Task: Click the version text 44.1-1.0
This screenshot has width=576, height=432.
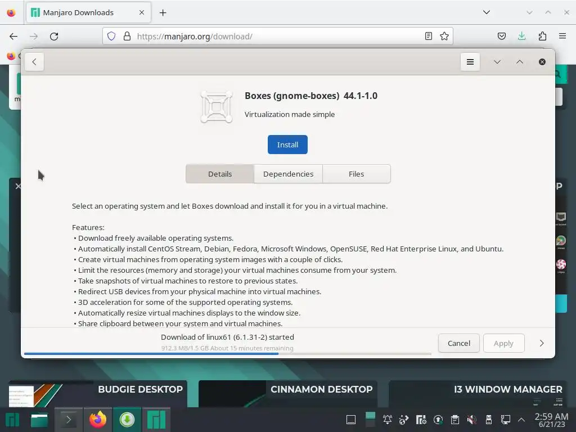Action: click(361, 96)
